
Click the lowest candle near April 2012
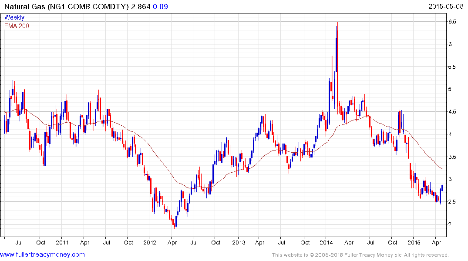[175, 224]
